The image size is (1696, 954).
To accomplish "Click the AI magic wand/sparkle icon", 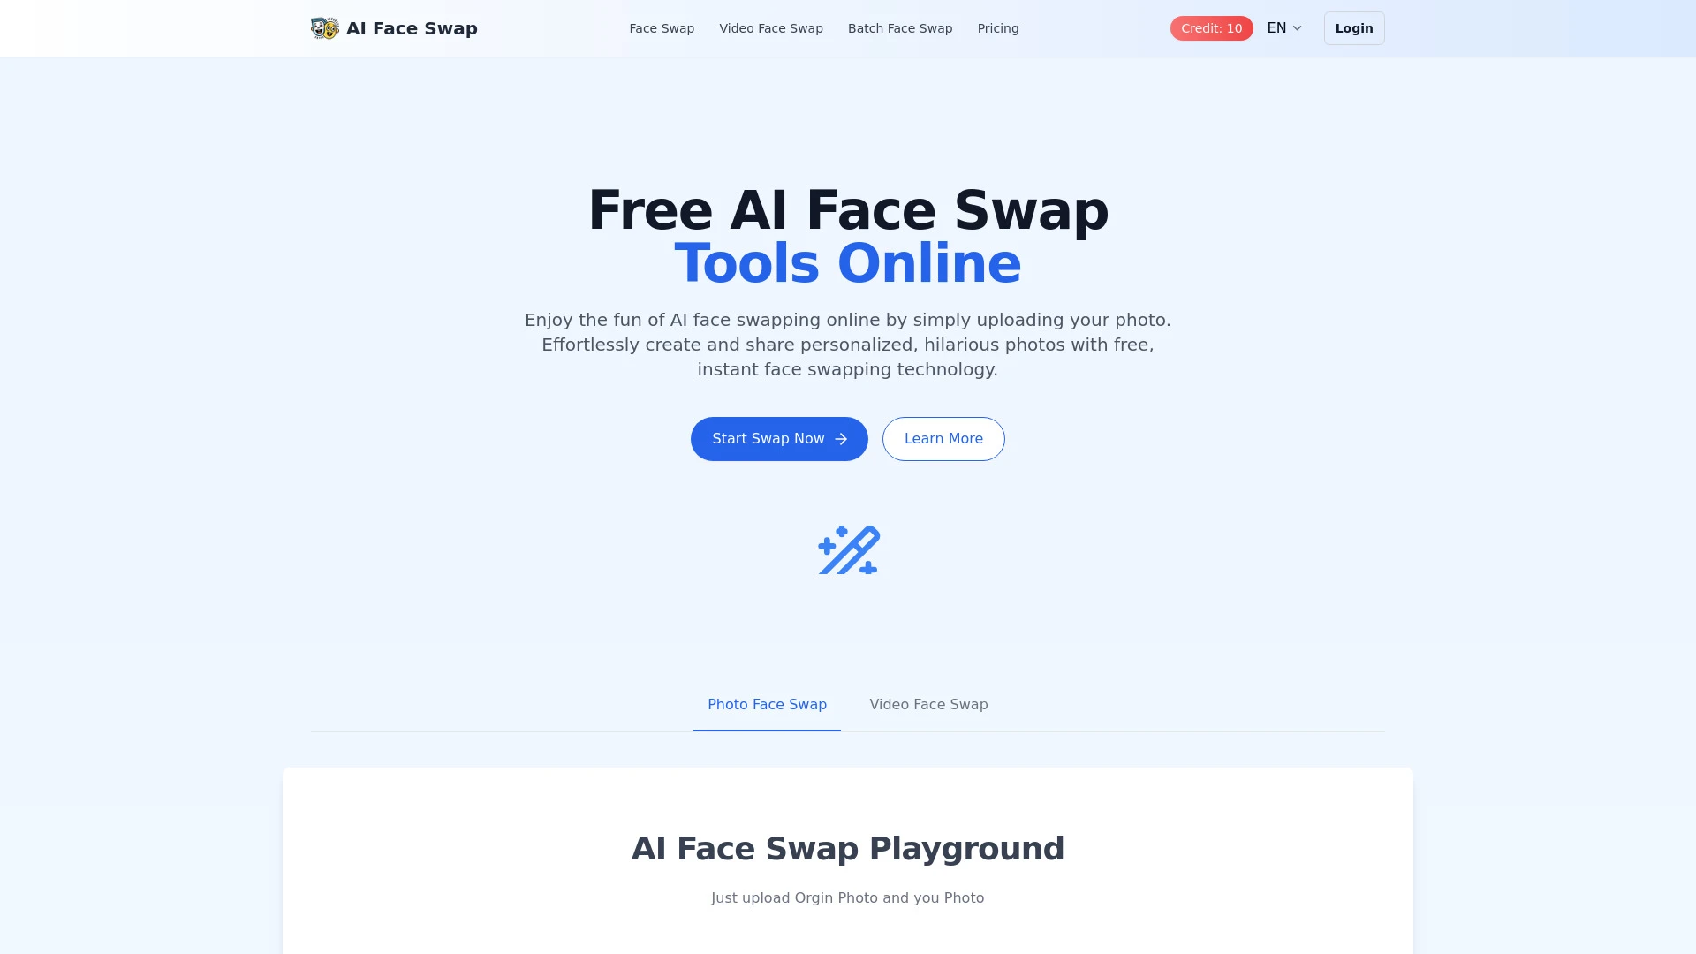I will [848, 549].
